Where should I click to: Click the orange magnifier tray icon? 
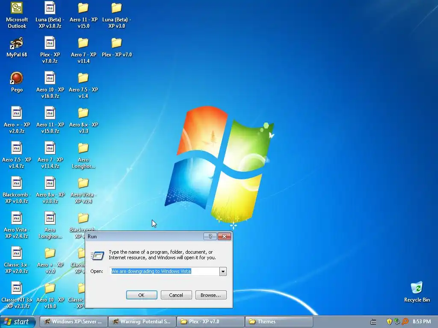tap(405, 322)
